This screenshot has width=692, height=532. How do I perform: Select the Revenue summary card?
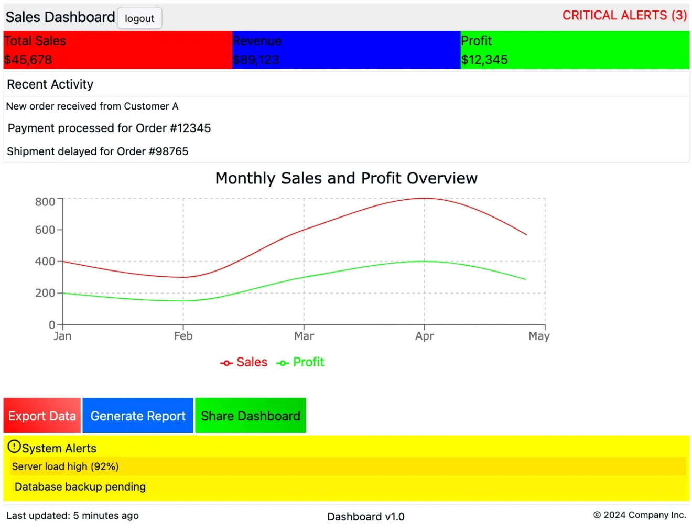[345, 49]
